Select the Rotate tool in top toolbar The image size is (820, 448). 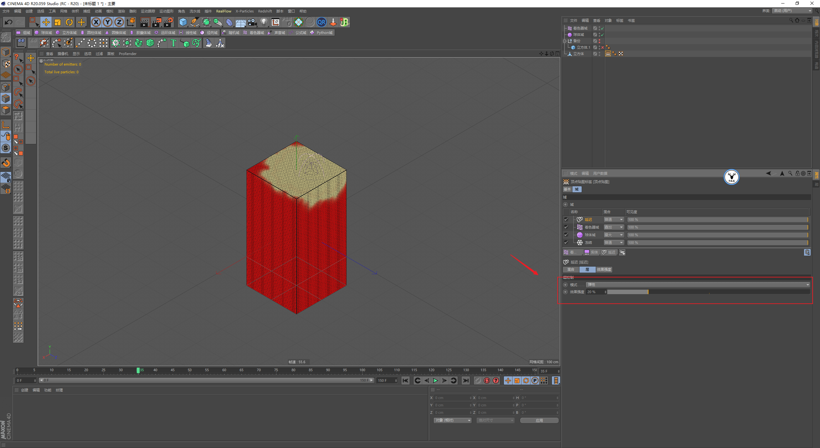click(x=69, y=22)
